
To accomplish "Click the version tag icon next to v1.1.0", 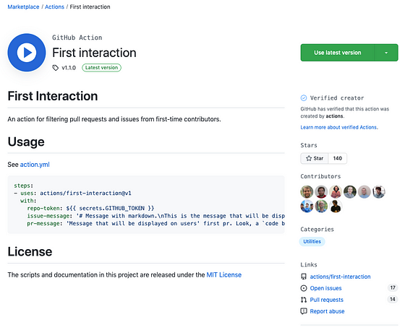I will click(55, 68).
